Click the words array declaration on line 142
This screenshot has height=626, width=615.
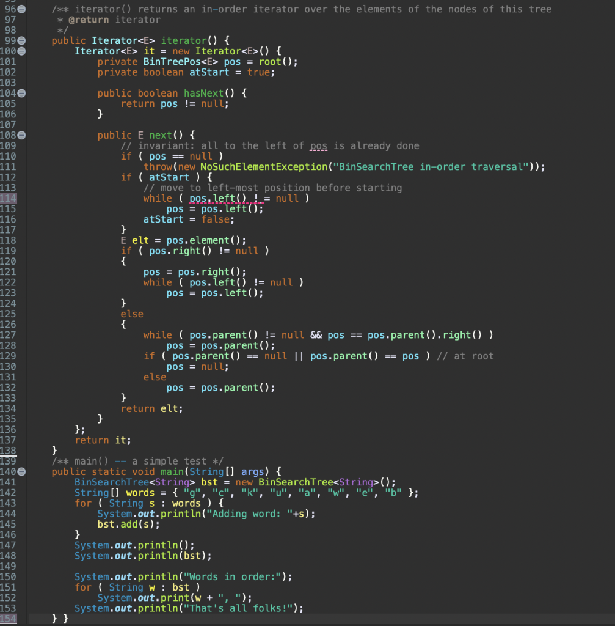coord(140,493)
